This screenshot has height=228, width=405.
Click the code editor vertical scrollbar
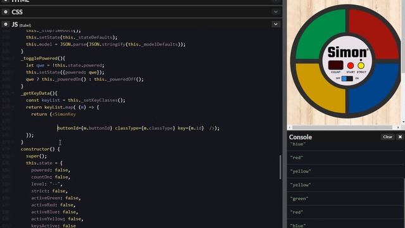tap(280, 167)
